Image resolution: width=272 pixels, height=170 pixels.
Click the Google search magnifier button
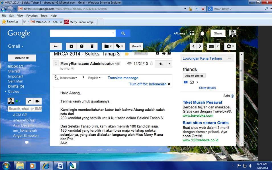pos(123,33)
